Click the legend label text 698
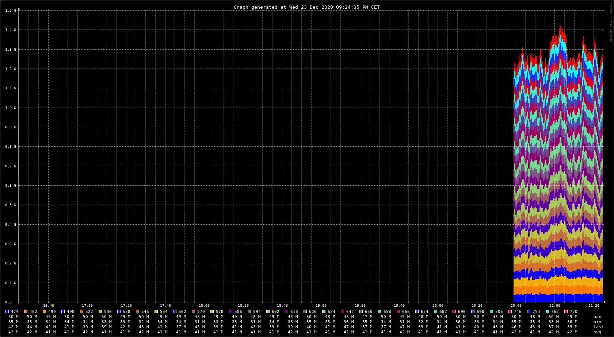Screen dimensions: 614x337 click(x=480, y=311)
